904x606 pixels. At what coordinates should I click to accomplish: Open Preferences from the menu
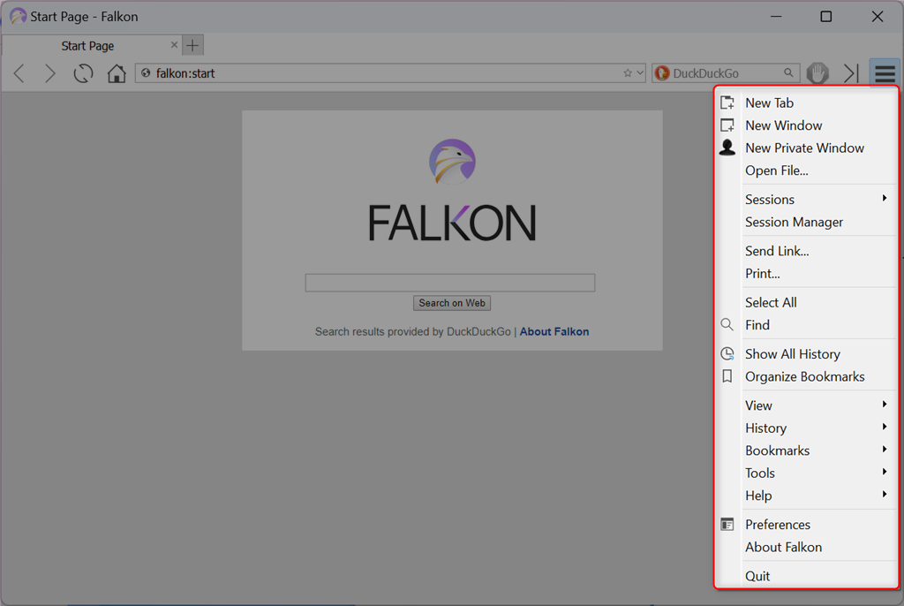[806, 524]
